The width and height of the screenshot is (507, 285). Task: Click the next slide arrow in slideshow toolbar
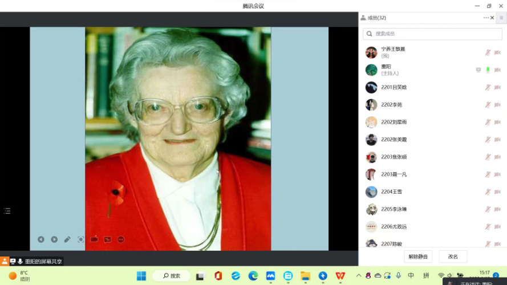[54, 239]
